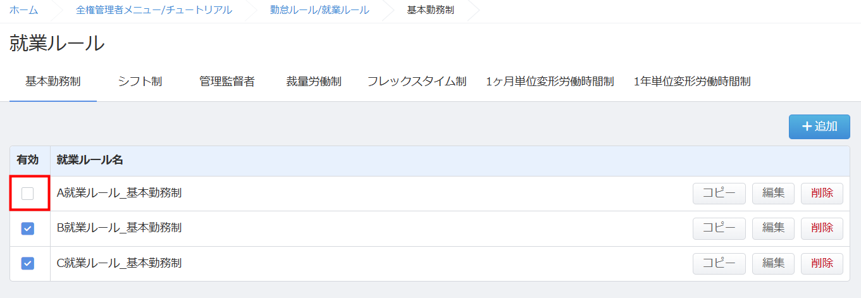Screen dimensions: 861x298
Task: Open the 1年単位変形労働時間制 tab
Action: pyautogui.click(x=692, y=82)
